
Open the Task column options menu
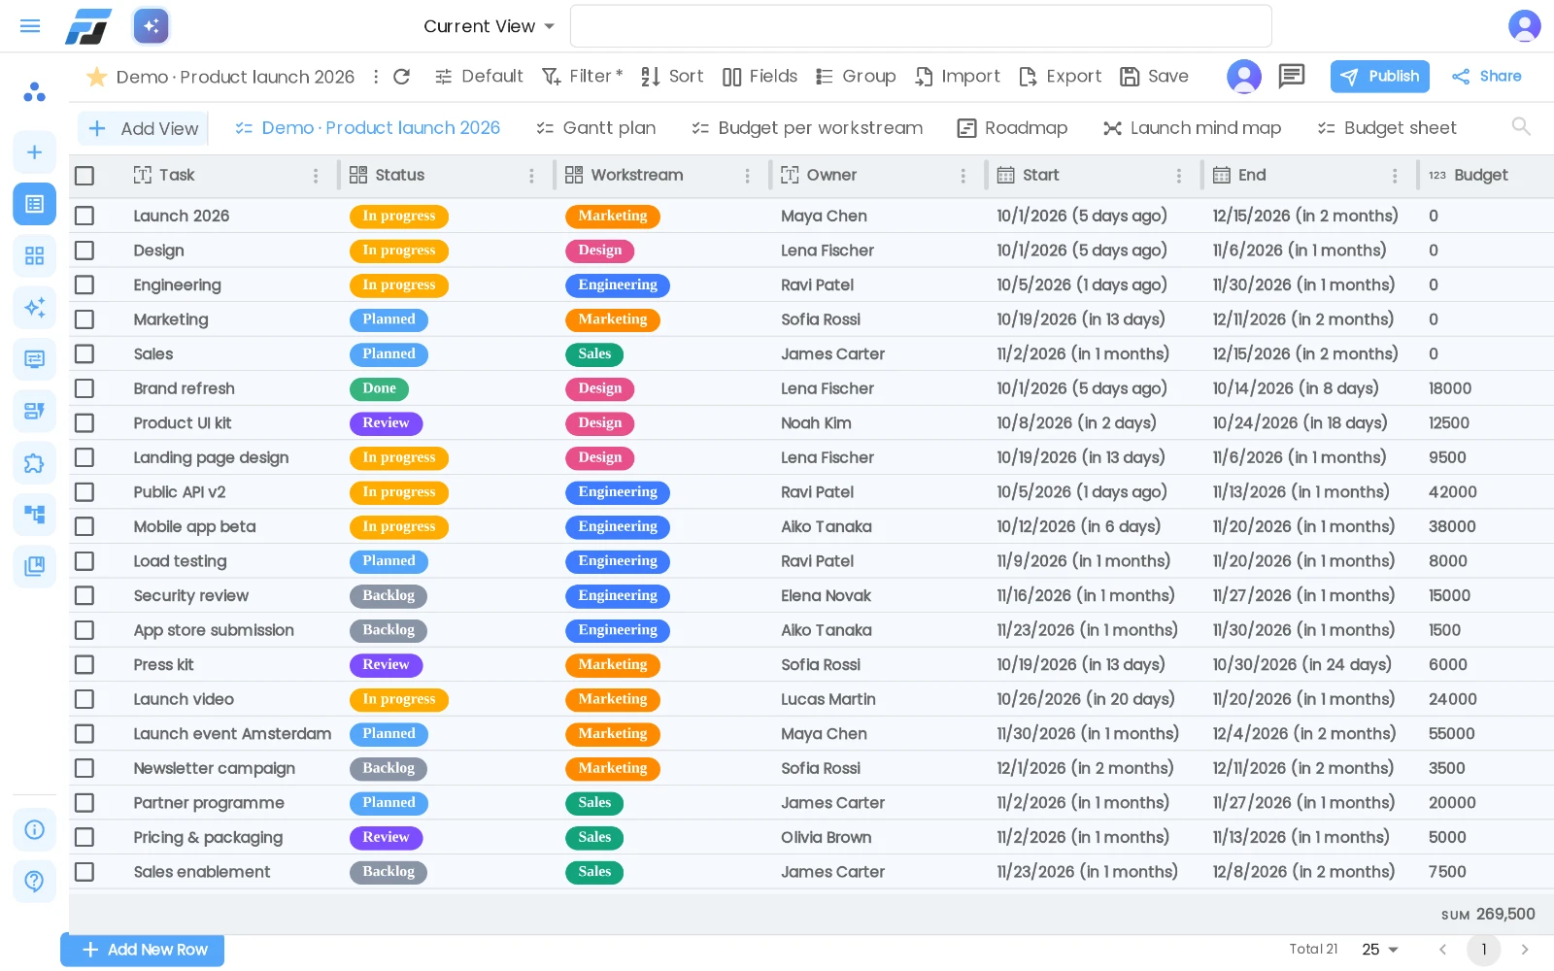pos(316,176)
